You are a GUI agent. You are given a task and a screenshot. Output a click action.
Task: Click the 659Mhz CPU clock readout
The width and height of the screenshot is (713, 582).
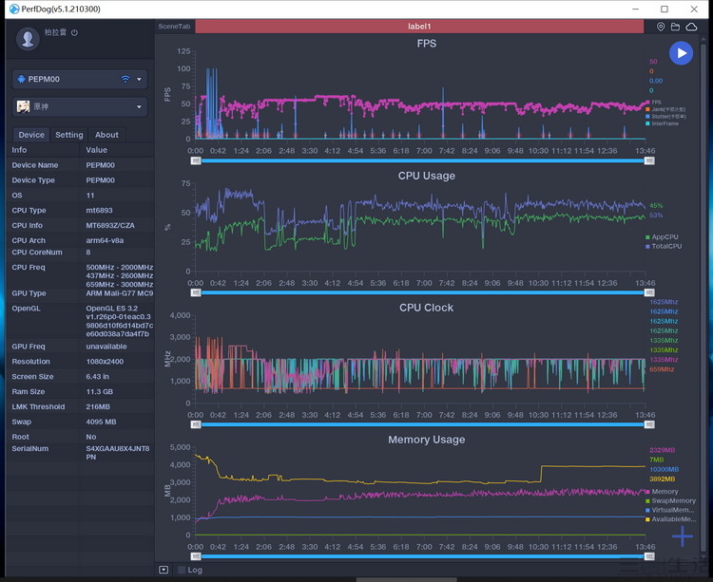662,369
